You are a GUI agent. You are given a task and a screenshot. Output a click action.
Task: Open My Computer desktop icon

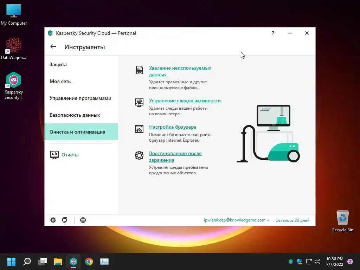pos(14,14)
